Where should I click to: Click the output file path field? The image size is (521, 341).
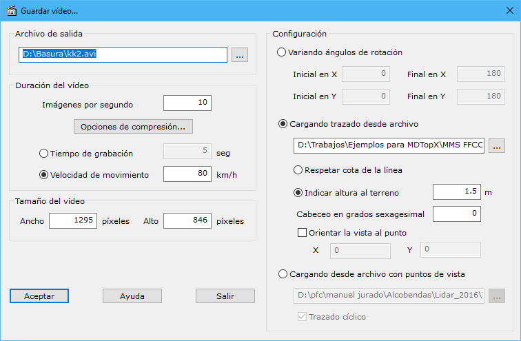click(x=123, y=54)
